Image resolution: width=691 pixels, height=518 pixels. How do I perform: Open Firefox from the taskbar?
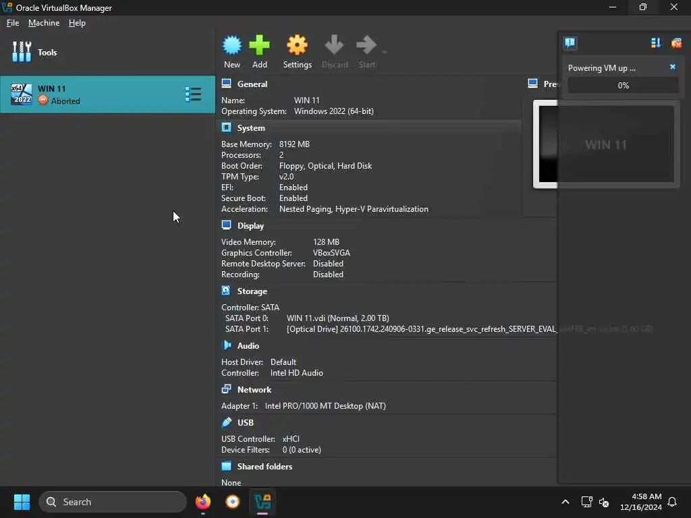tap(202, 502)
